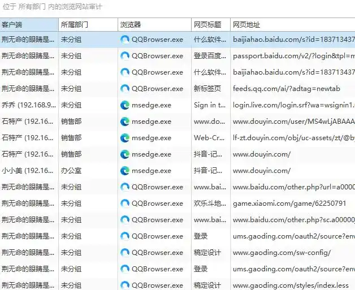Screen dimensions: 355x290
Task: Click msedge.exe text in login.live.com row
Action: pos(151,105)
